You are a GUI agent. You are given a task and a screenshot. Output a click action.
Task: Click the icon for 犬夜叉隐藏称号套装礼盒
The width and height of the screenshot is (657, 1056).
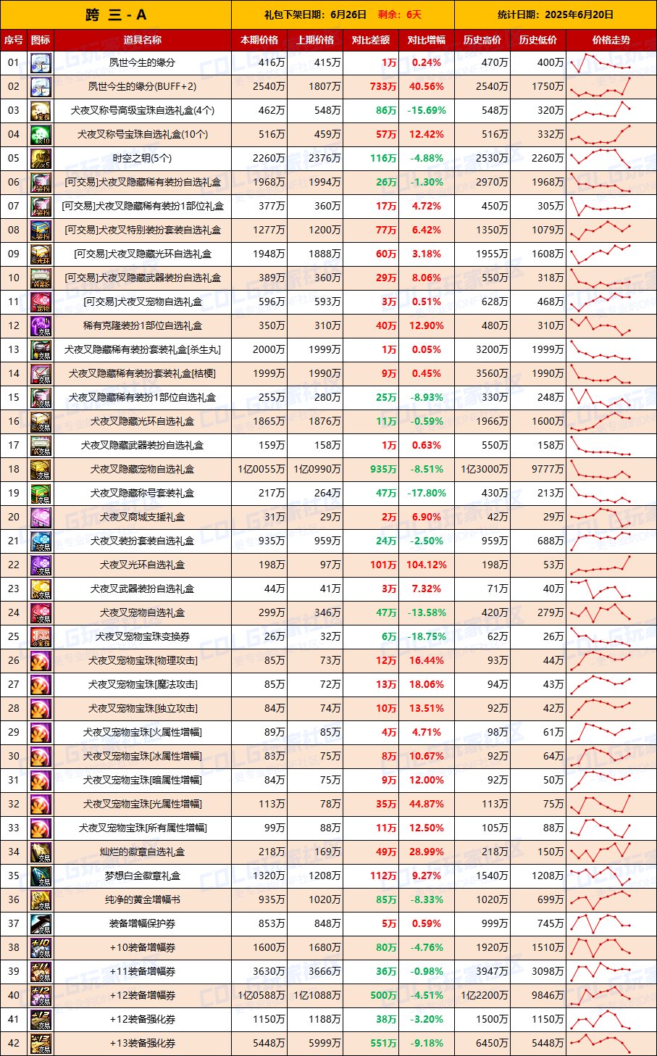pos(41,494)
